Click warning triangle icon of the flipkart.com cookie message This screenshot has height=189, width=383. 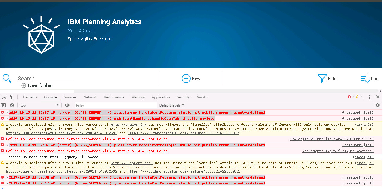tap(2, 163)
